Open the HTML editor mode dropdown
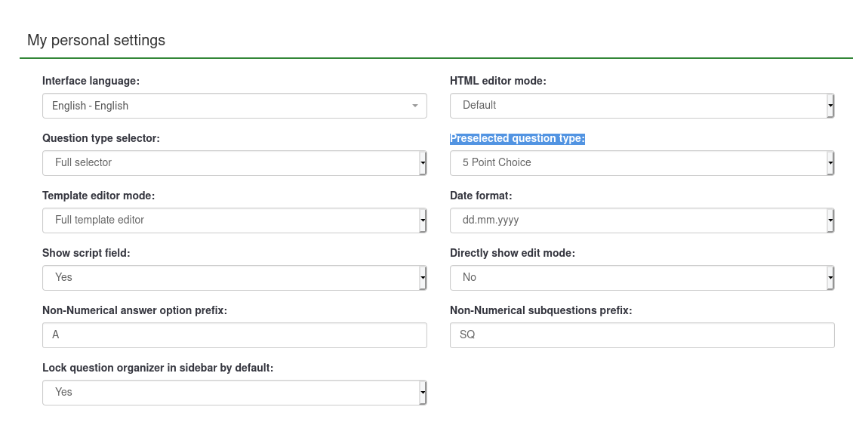853x444 pixels. click(x=642, y=106)
